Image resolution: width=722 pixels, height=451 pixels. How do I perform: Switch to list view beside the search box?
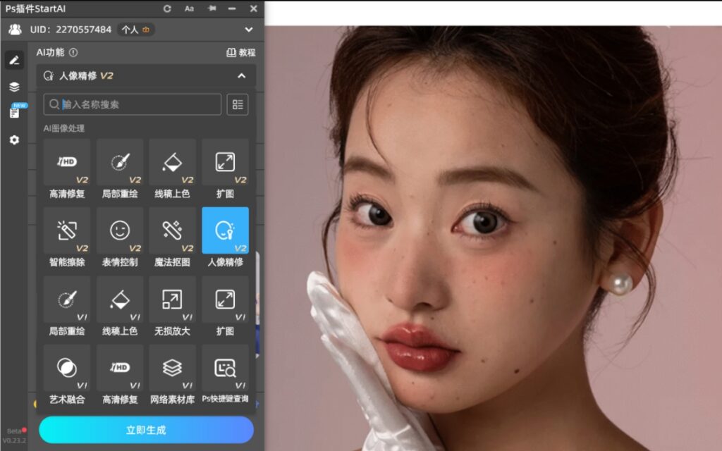(x=238, y=104)
